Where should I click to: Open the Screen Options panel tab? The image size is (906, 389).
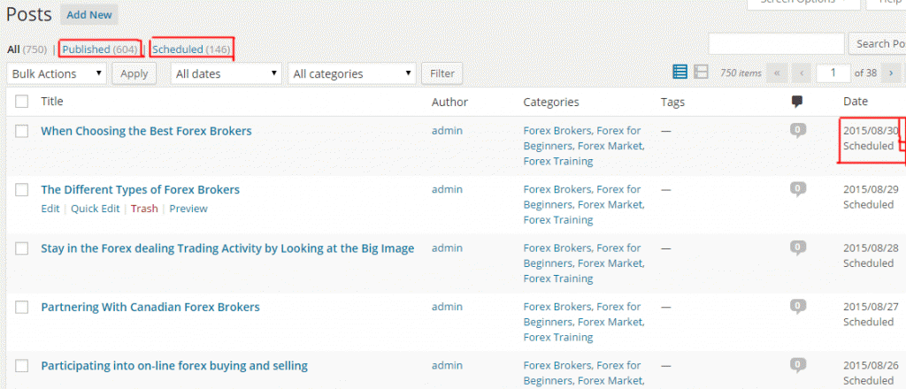[802, 3]
